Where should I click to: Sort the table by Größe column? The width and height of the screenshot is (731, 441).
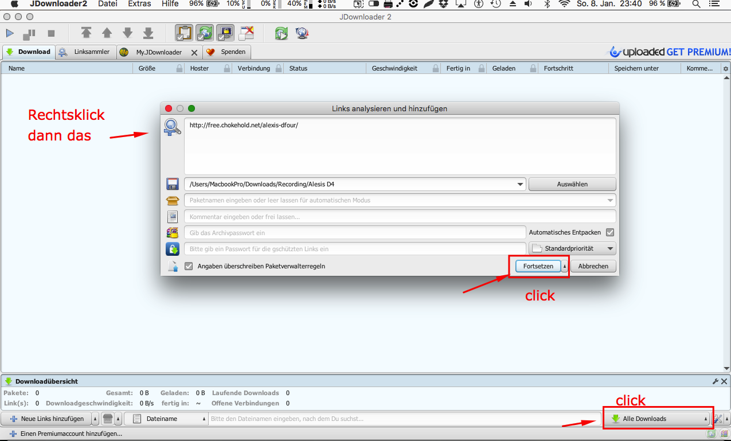147,68
